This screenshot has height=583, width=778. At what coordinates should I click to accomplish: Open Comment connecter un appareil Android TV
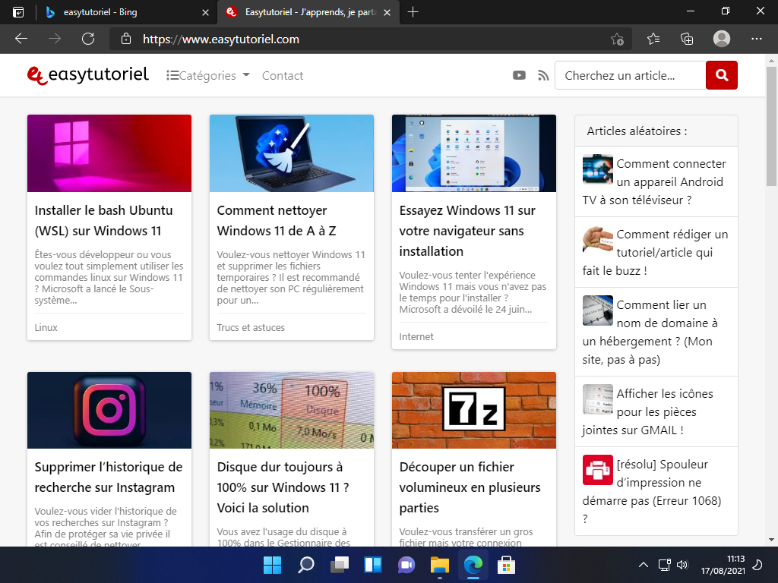coord(654,182)
